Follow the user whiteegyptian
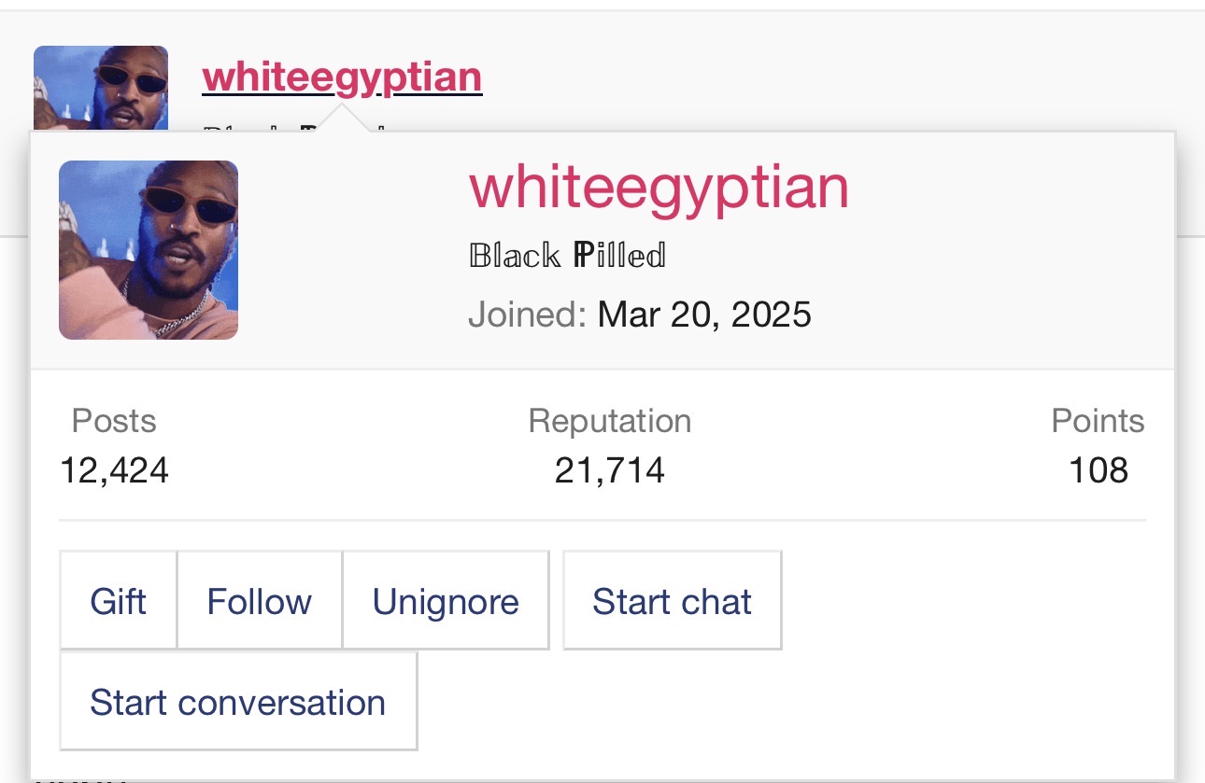 pos(260,601)
